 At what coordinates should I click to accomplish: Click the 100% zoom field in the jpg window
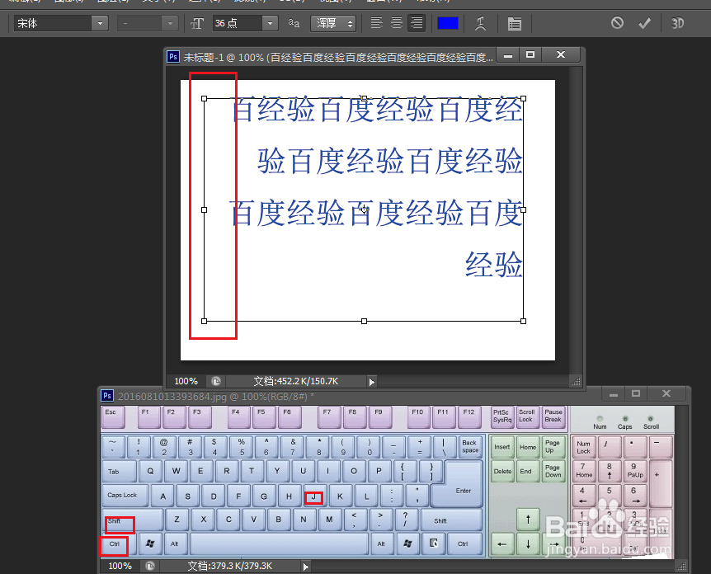(120, 566)
